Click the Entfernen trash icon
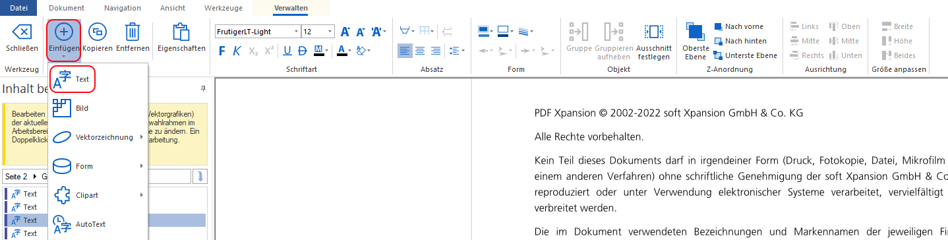The width and height of the screenshot is (948, 240). pyautogui.click(x=133, y=32)
